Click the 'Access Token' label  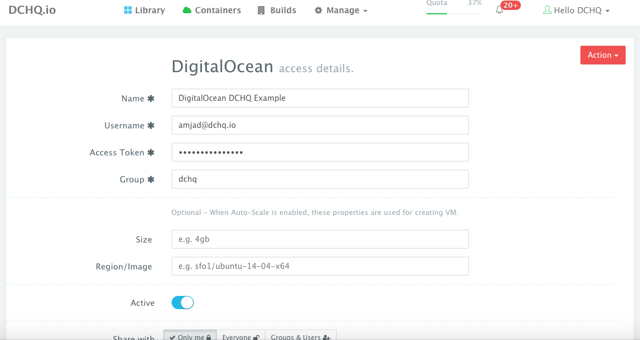point(117,153)
